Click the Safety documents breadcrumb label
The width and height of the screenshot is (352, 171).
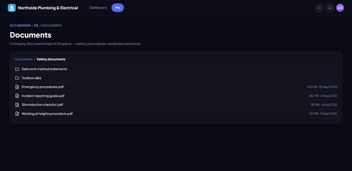click(x=51, y=59)
